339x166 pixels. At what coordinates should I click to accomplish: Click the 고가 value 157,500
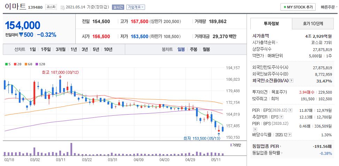click(x=139, y=21)
